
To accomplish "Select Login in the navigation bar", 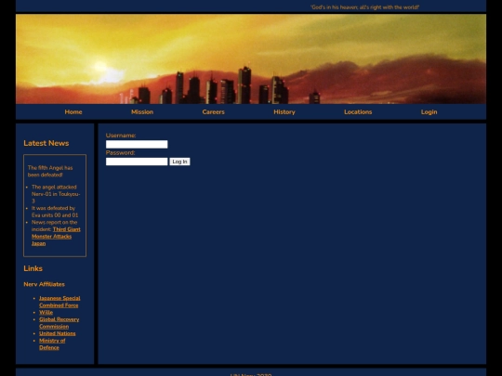I will 429,112.
